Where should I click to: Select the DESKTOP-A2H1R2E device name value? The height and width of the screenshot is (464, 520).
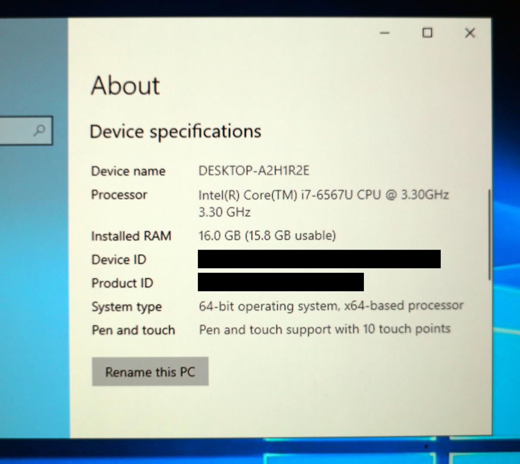pos(254,171)
